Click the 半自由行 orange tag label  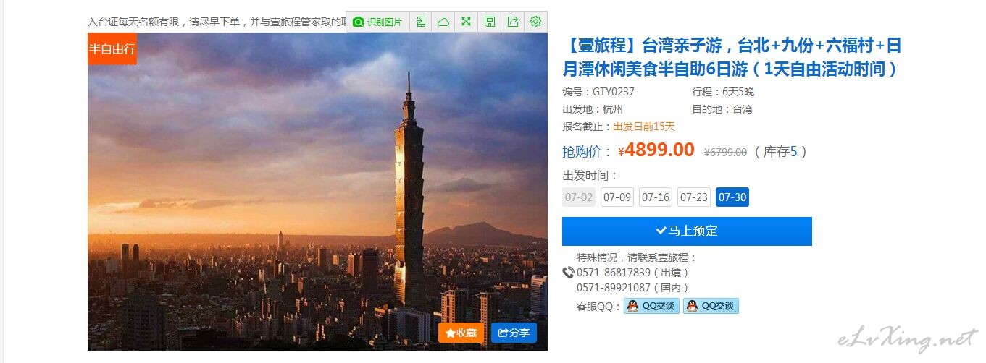point(112,48)
